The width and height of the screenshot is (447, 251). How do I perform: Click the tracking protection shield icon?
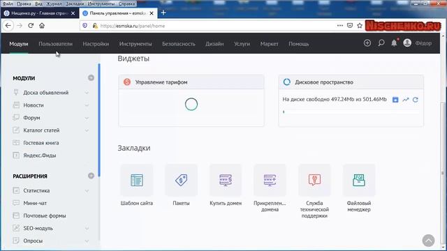click(x=85, y=26)
